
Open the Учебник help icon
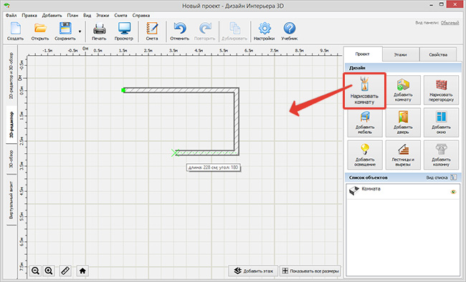click(289, 31)
